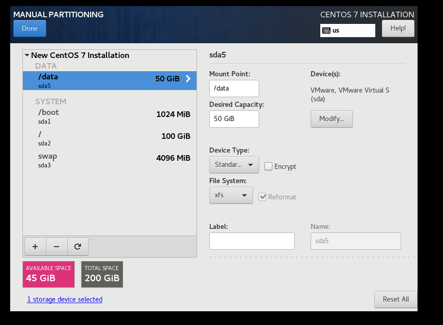The width and height of the screenshot is (443, 325).
Task: Click the VMware Virtual S (sda) device text
Action: click(350, 95)
